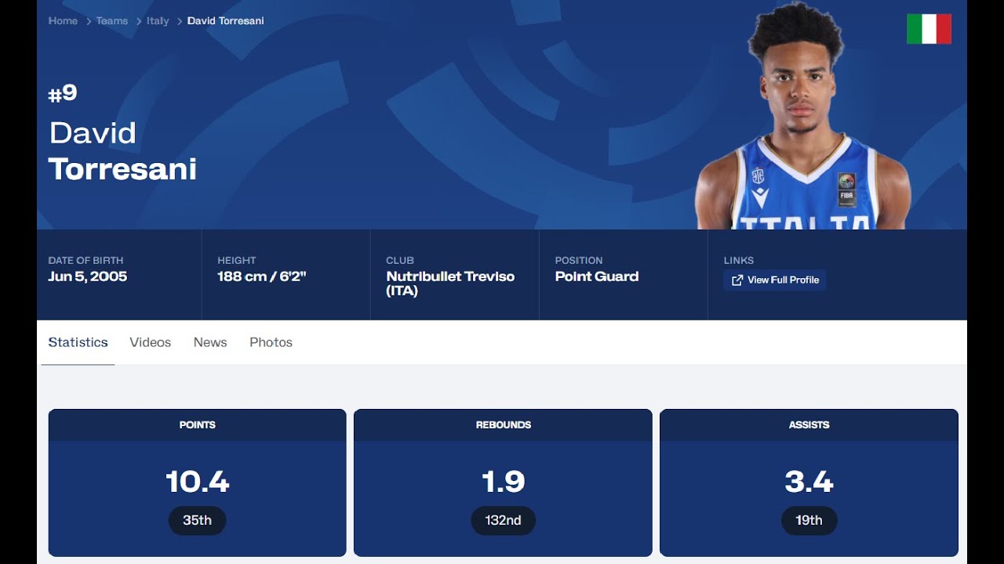The height and width of the screenshot is (564, 1004).
Task: Click the club Nutribullet Treviso (ITA)
Action: (450, 284)
